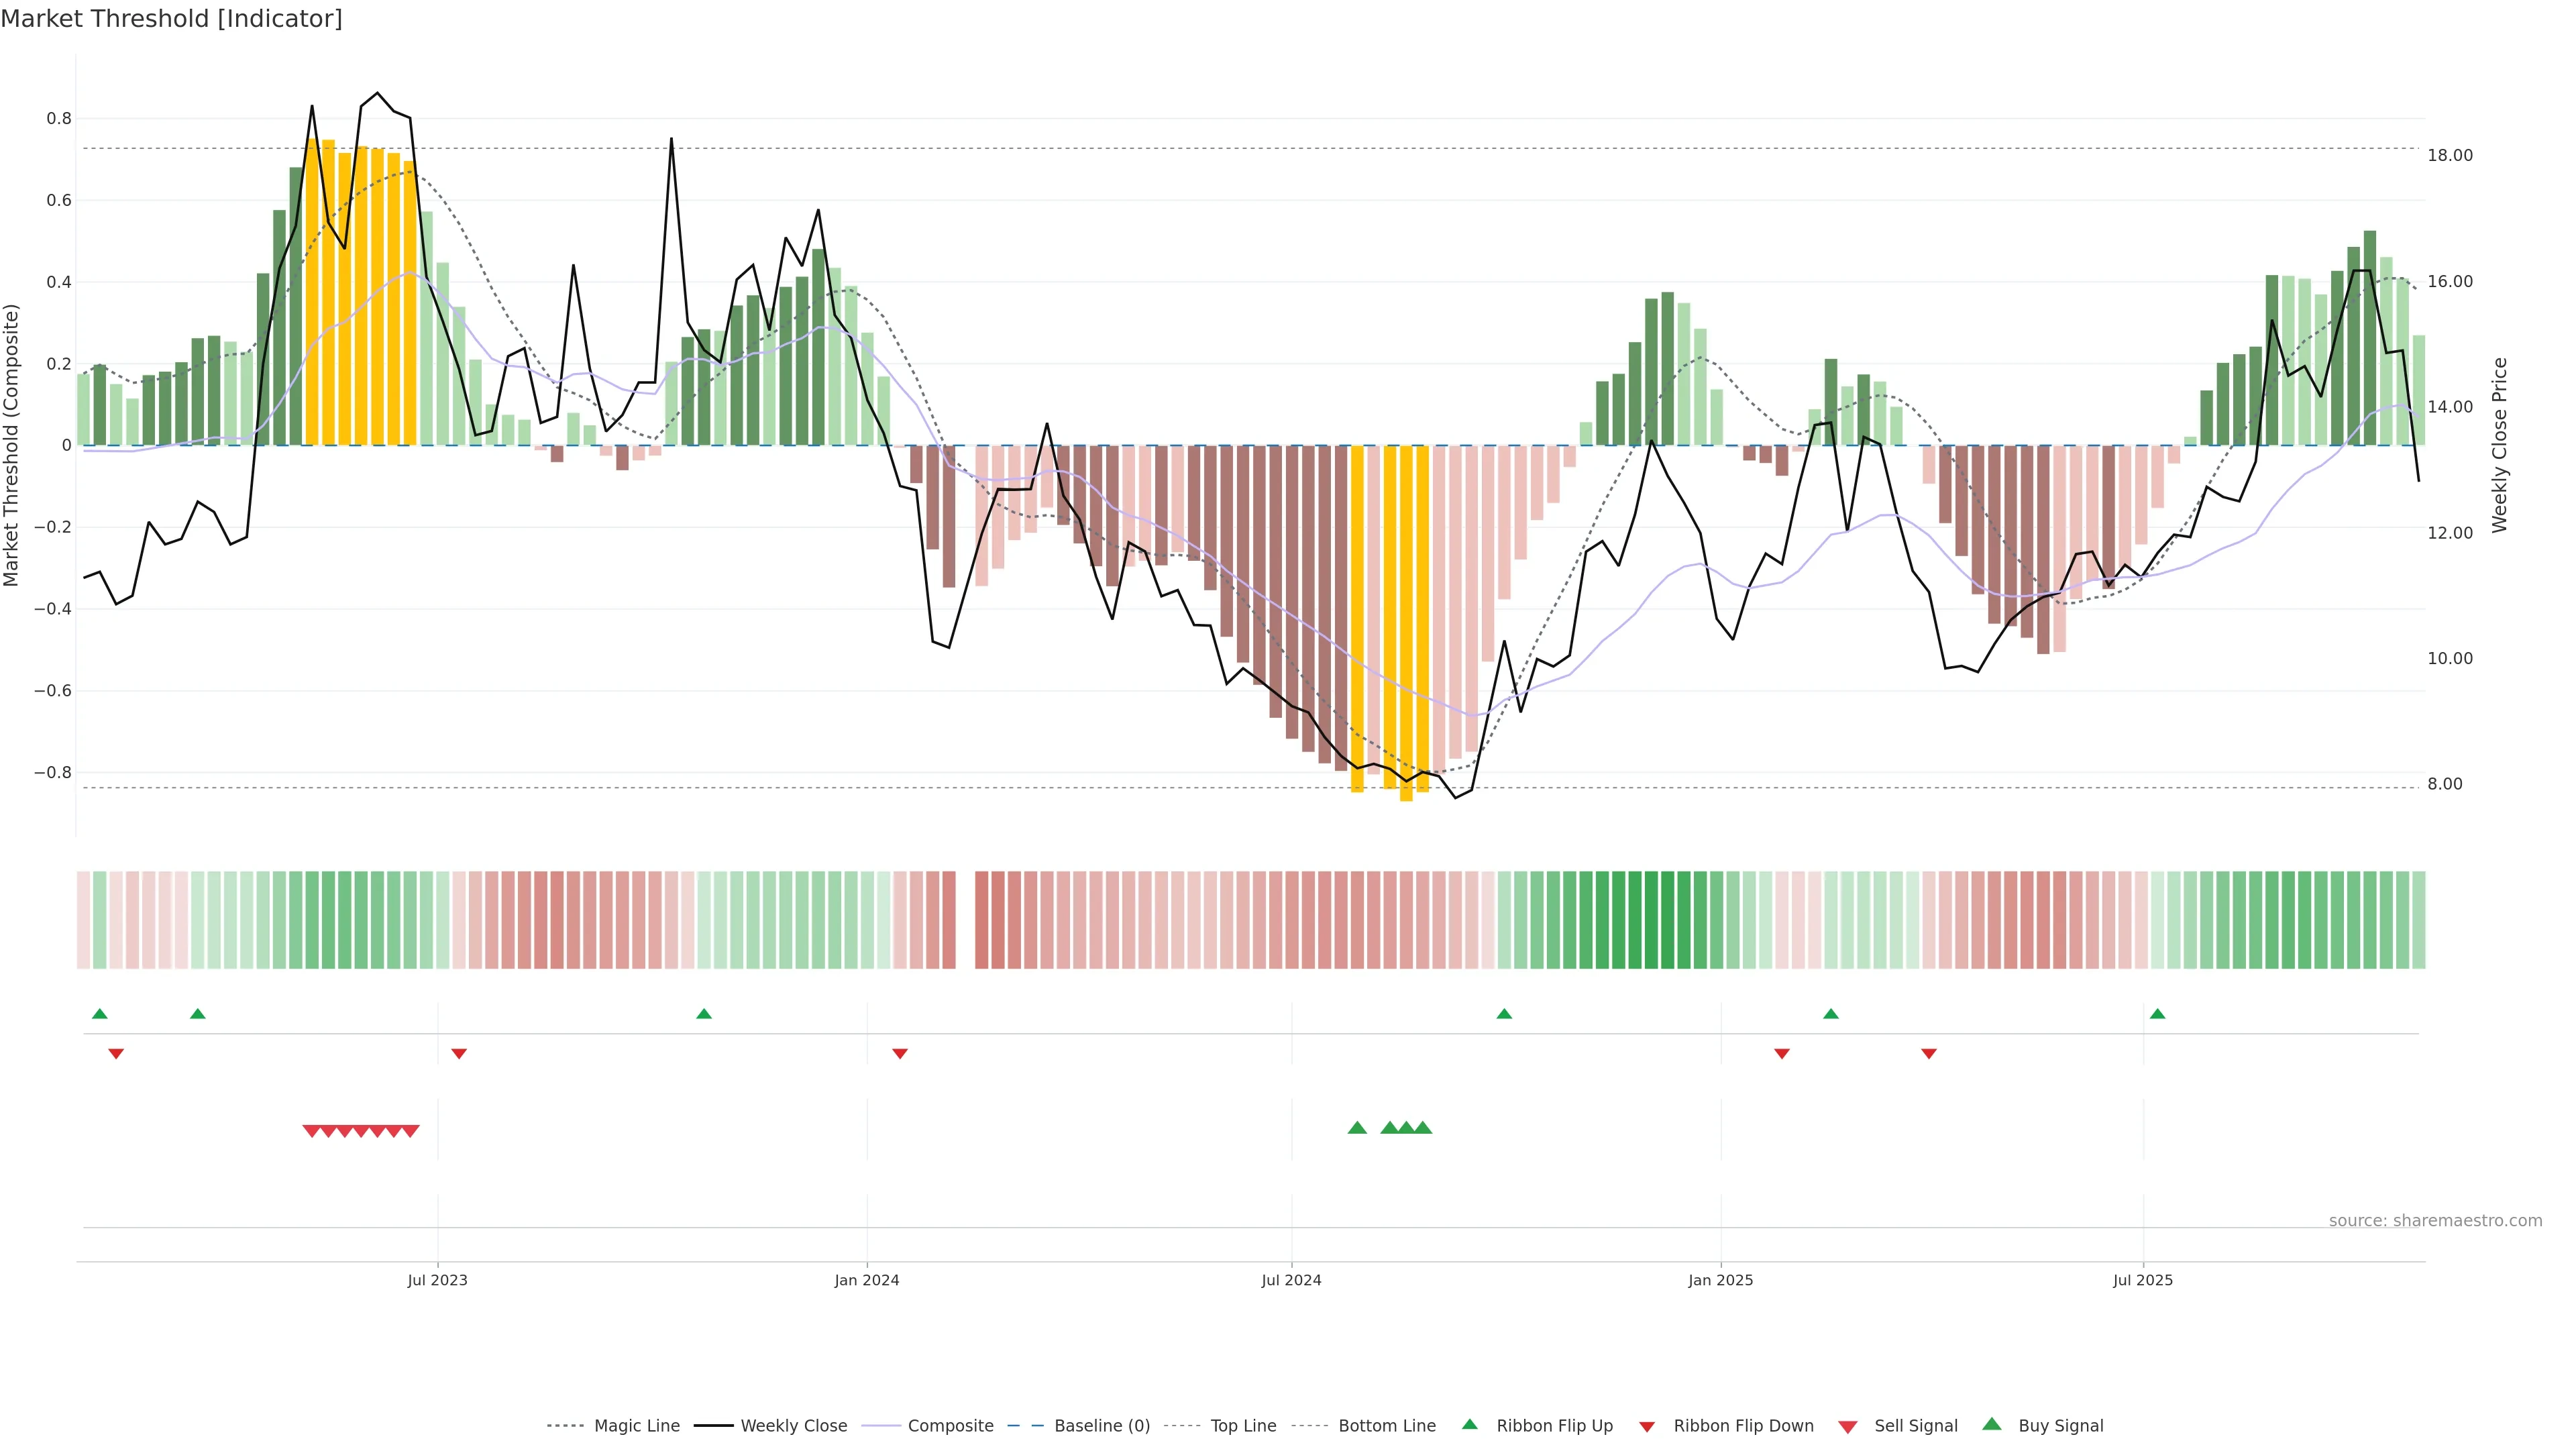Click the leftmost green buy signal marker

1357,1128
